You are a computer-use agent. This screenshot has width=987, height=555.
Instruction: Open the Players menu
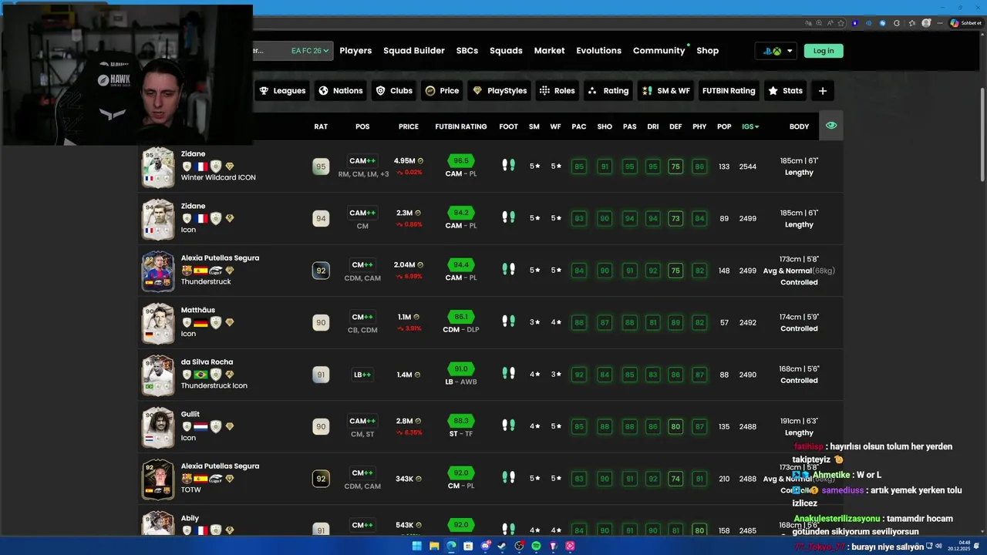pos(355,51)
